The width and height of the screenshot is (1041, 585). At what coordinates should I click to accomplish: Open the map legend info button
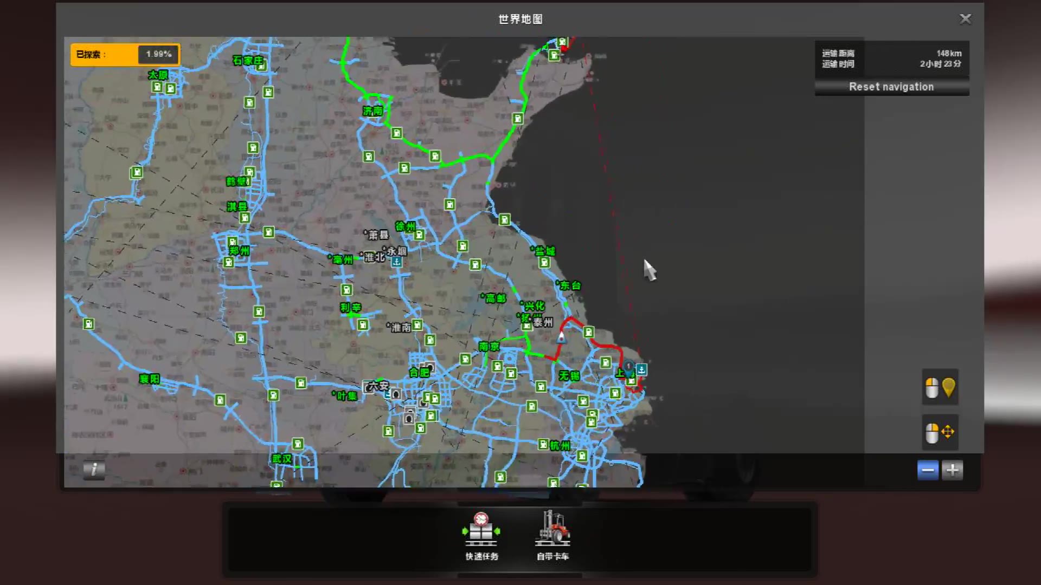click(x=94, y=469)
